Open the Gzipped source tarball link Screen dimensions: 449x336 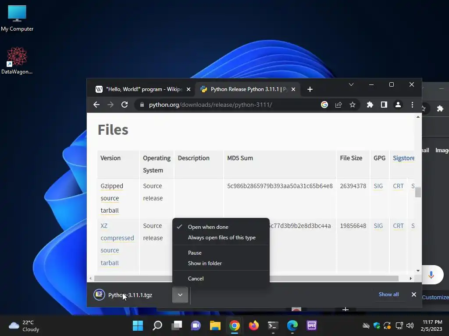coord(112,198)
